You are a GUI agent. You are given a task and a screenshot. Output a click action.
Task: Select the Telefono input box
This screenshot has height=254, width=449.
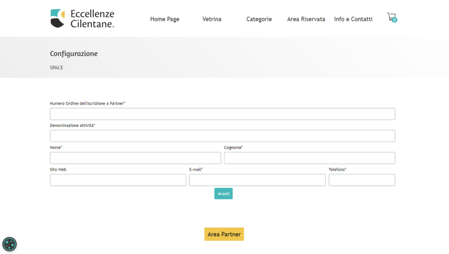[x=362, y=180]
